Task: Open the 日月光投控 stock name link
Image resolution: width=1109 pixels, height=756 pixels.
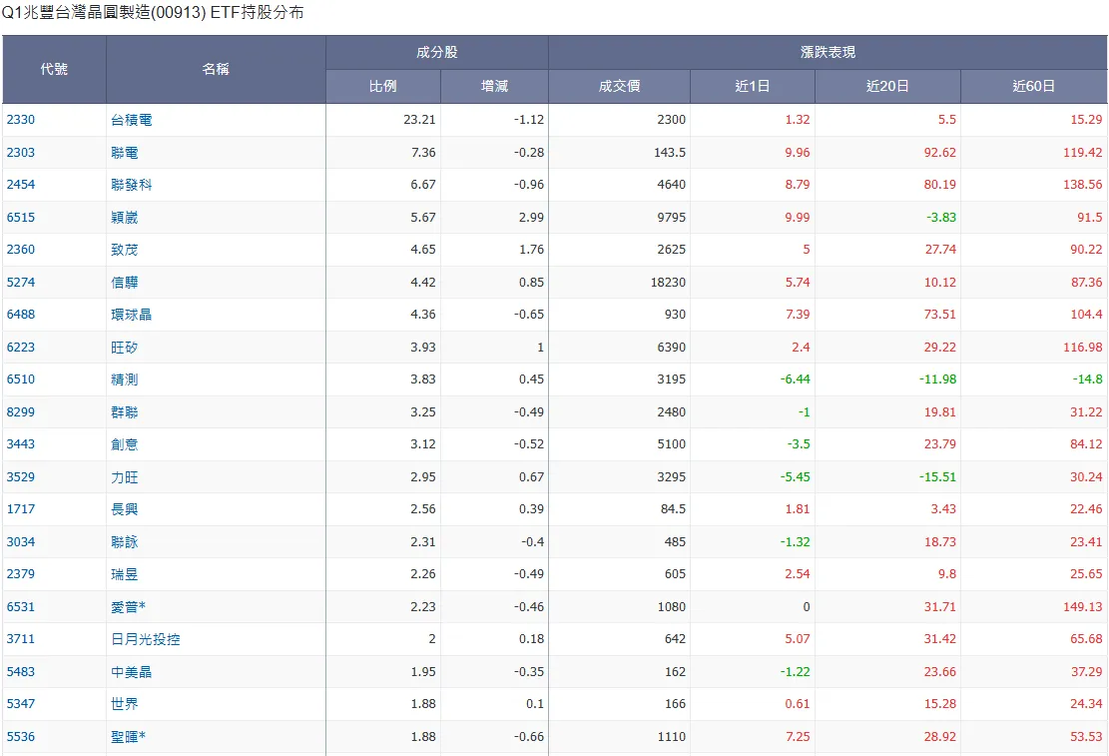Action: click(146, 638)
